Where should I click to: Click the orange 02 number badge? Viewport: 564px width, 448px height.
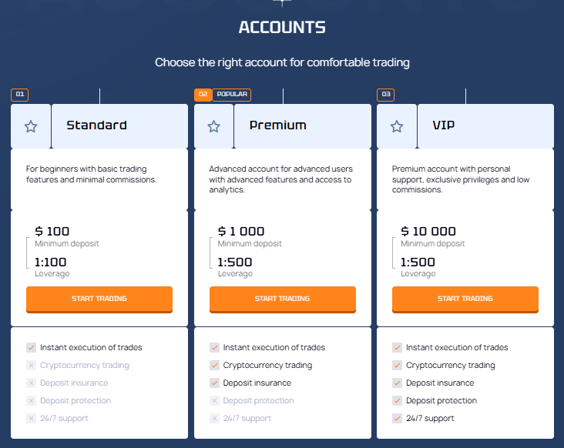[x=203, y=95]
